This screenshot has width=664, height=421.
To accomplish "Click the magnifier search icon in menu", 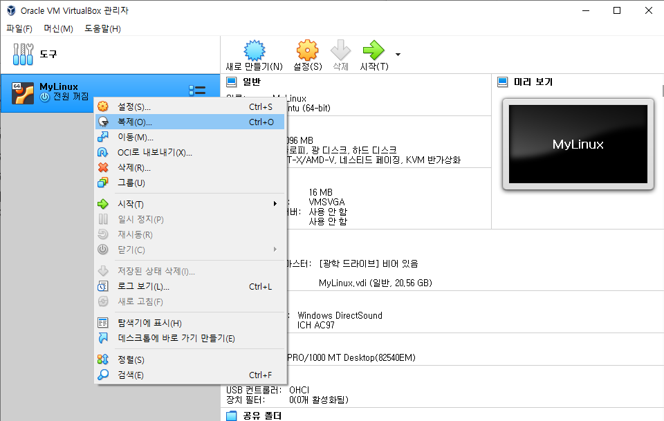I will tap(103, 375).
